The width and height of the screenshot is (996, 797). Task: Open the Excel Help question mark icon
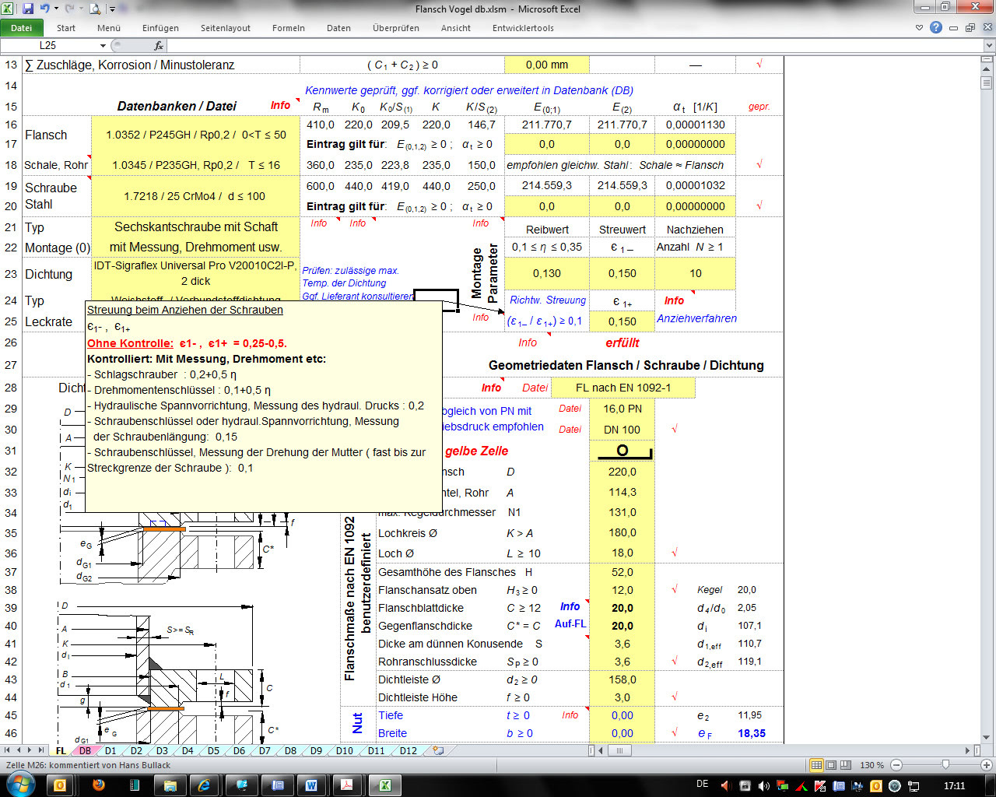coord(936,27)
